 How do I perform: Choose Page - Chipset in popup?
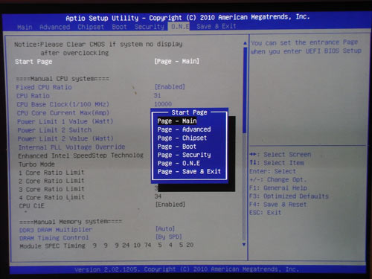click(182, 138)
